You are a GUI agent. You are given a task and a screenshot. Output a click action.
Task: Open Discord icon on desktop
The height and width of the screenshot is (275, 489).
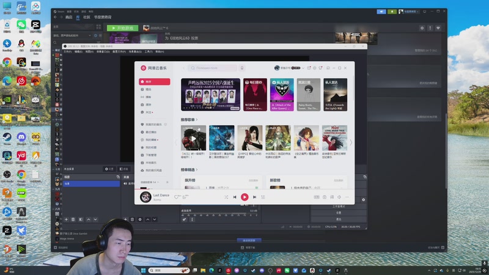pyautogui.click(x=21, y=139)
